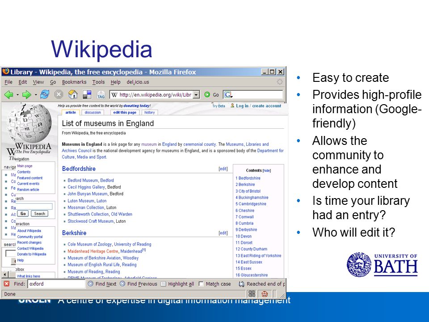Open the Forward button history dropdown
The height and width of the screenshot is (322, 429).
click(36, 95)
